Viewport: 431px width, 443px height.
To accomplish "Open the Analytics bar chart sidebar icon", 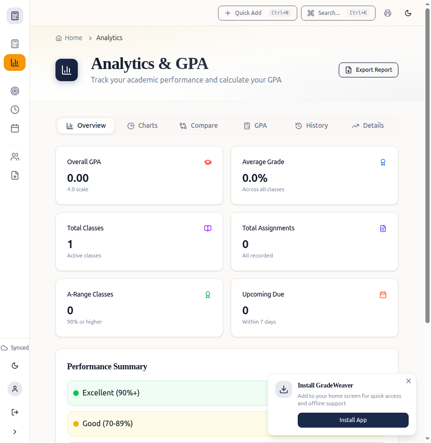I will click(x=14, y=62).
